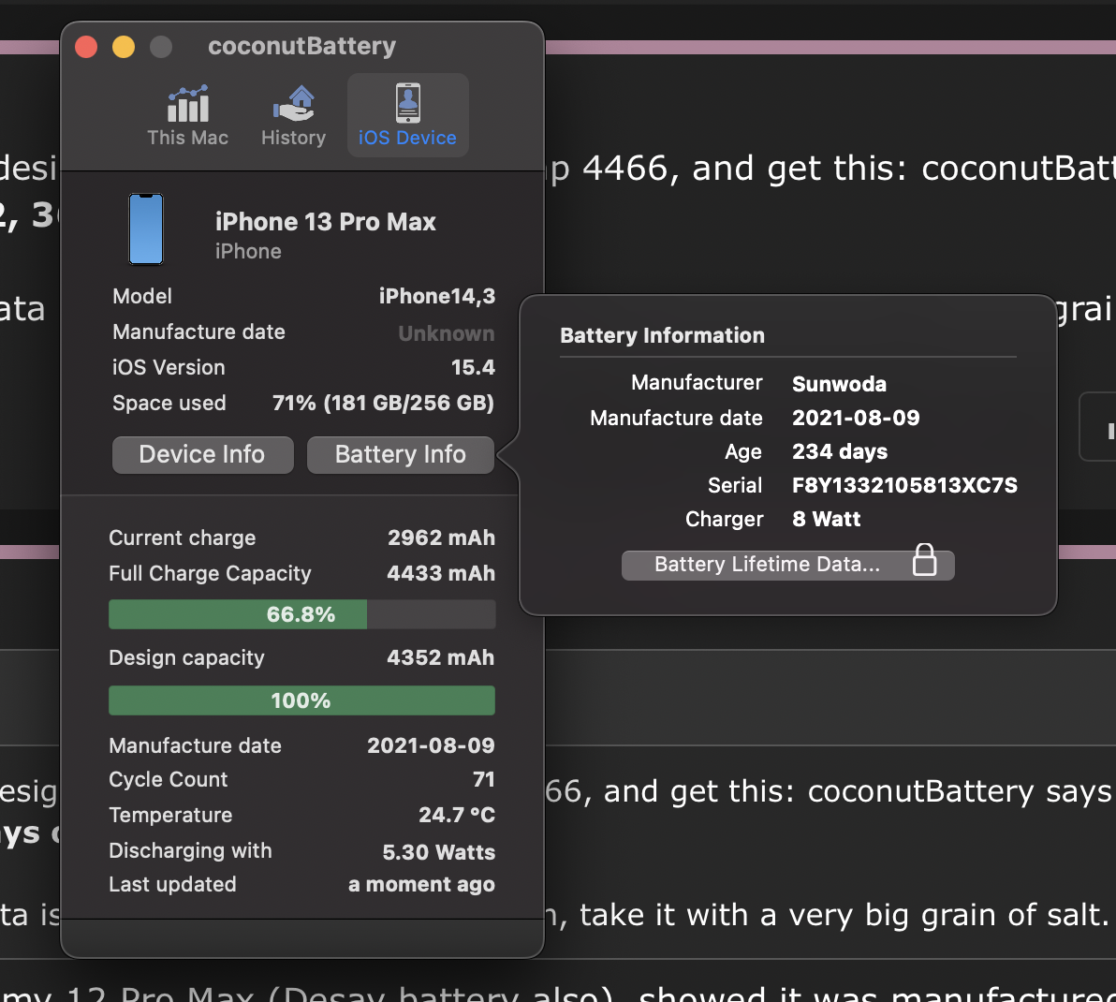Viewport: 1116px width, 1002px height.
Task: Click the lock icon on Battery Lifetime Data
Action: pyautogui.click(x=925, y=560)
